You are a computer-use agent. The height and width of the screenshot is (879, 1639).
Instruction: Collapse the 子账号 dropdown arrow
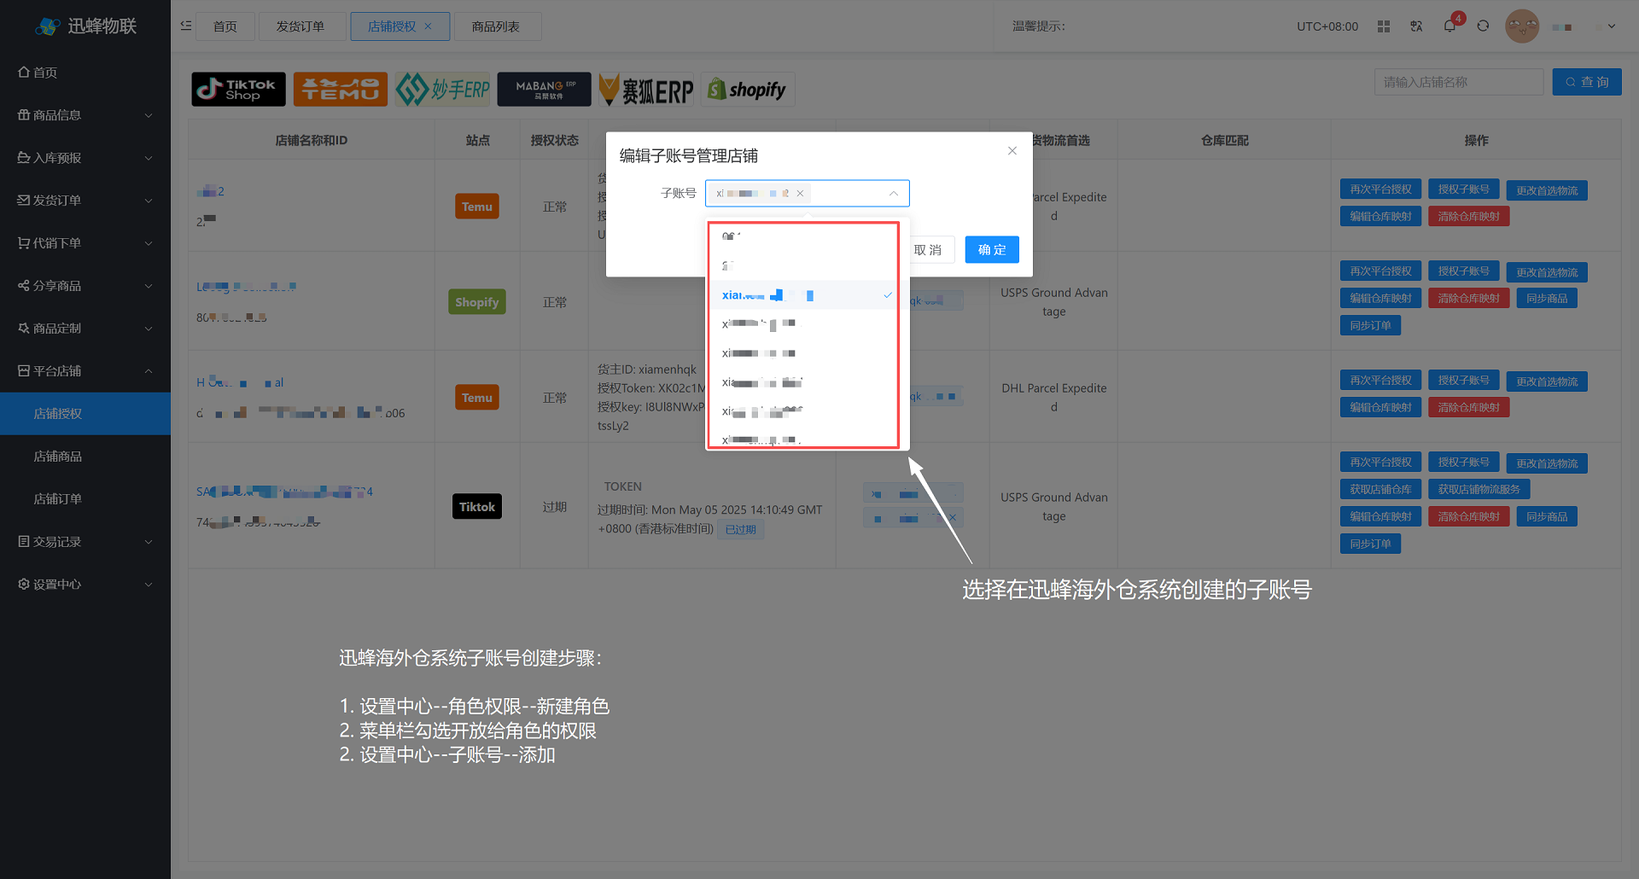(x=894, y=194)
